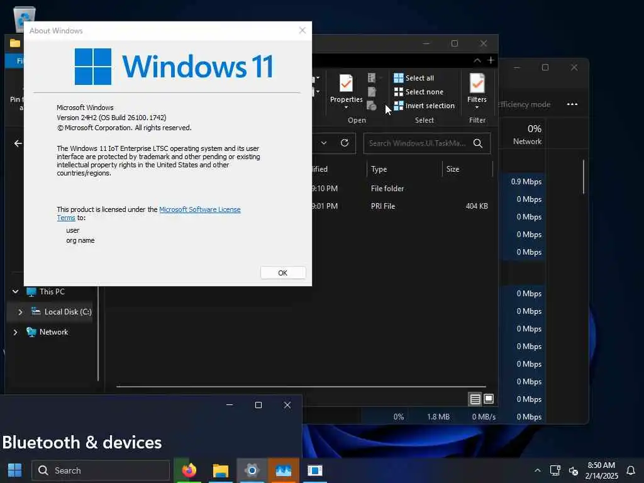Click the network status tray icon

555,470
